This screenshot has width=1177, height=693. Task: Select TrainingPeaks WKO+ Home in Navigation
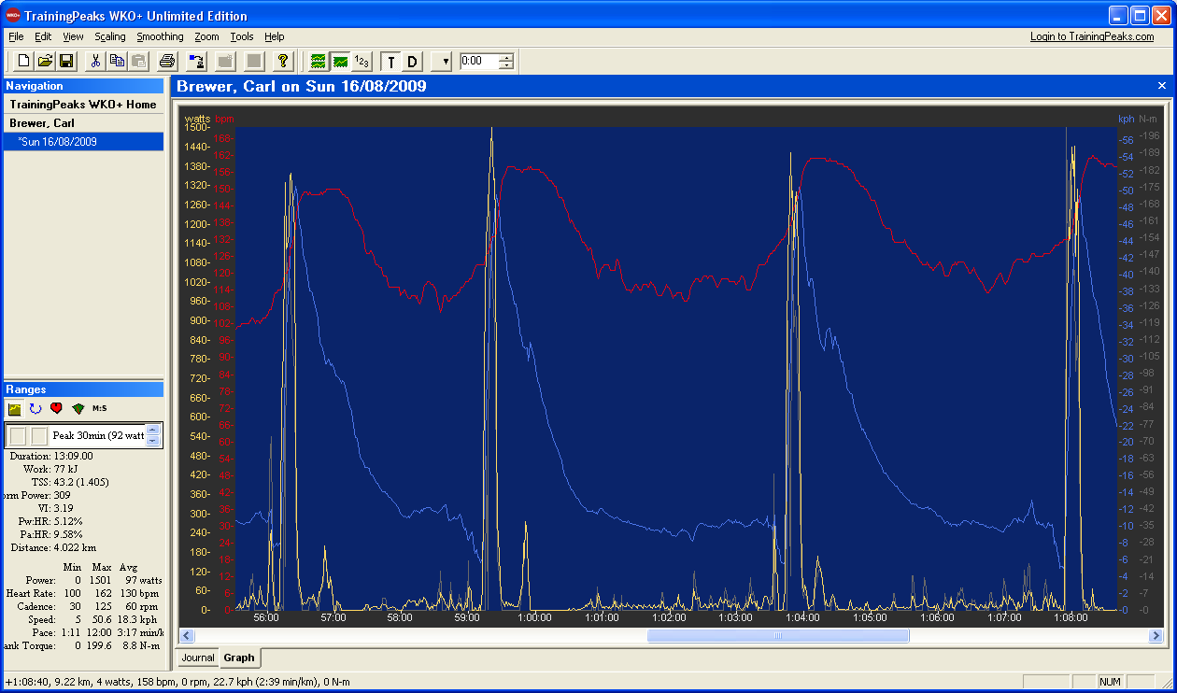coord(83,105)
